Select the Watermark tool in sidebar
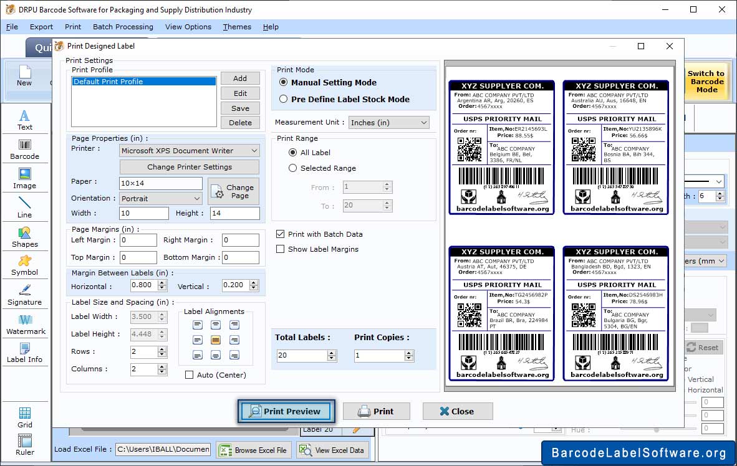This screenshot has width=737, height=466. click(26, 325)
